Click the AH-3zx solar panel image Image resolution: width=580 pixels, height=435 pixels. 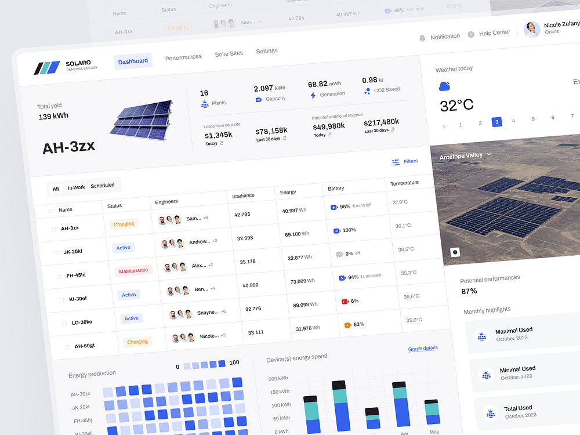(x=142, y=120)
